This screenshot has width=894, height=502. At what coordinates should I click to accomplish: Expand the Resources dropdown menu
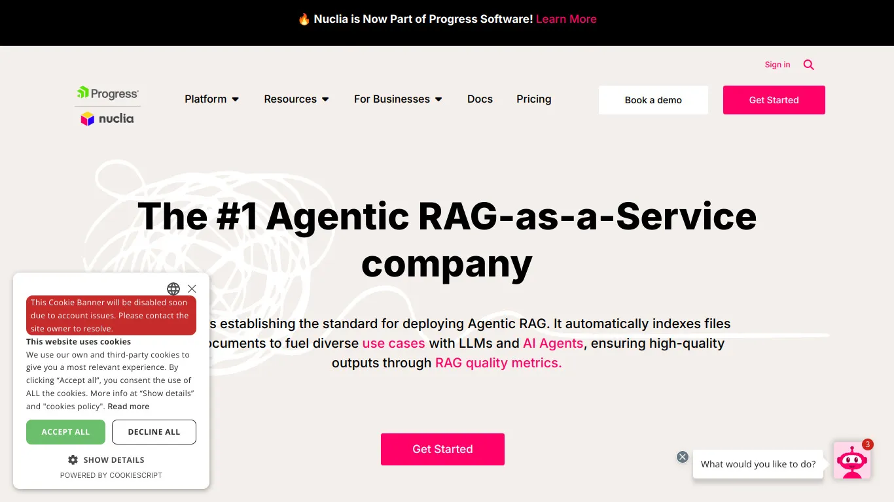[x=296, y=99]
